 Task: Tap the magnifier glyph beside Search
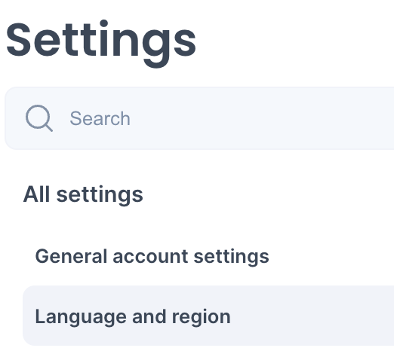tap(39, 118)
